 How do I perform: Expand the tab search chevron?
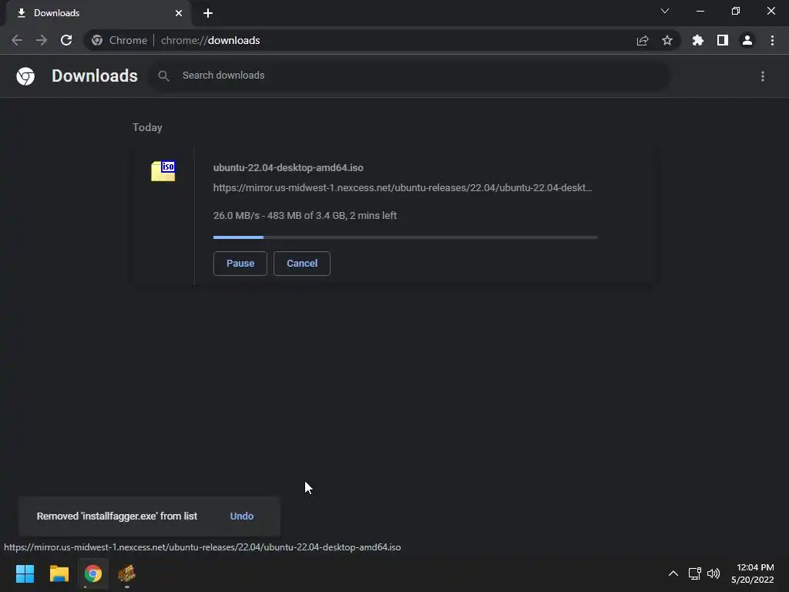(665, 11)
